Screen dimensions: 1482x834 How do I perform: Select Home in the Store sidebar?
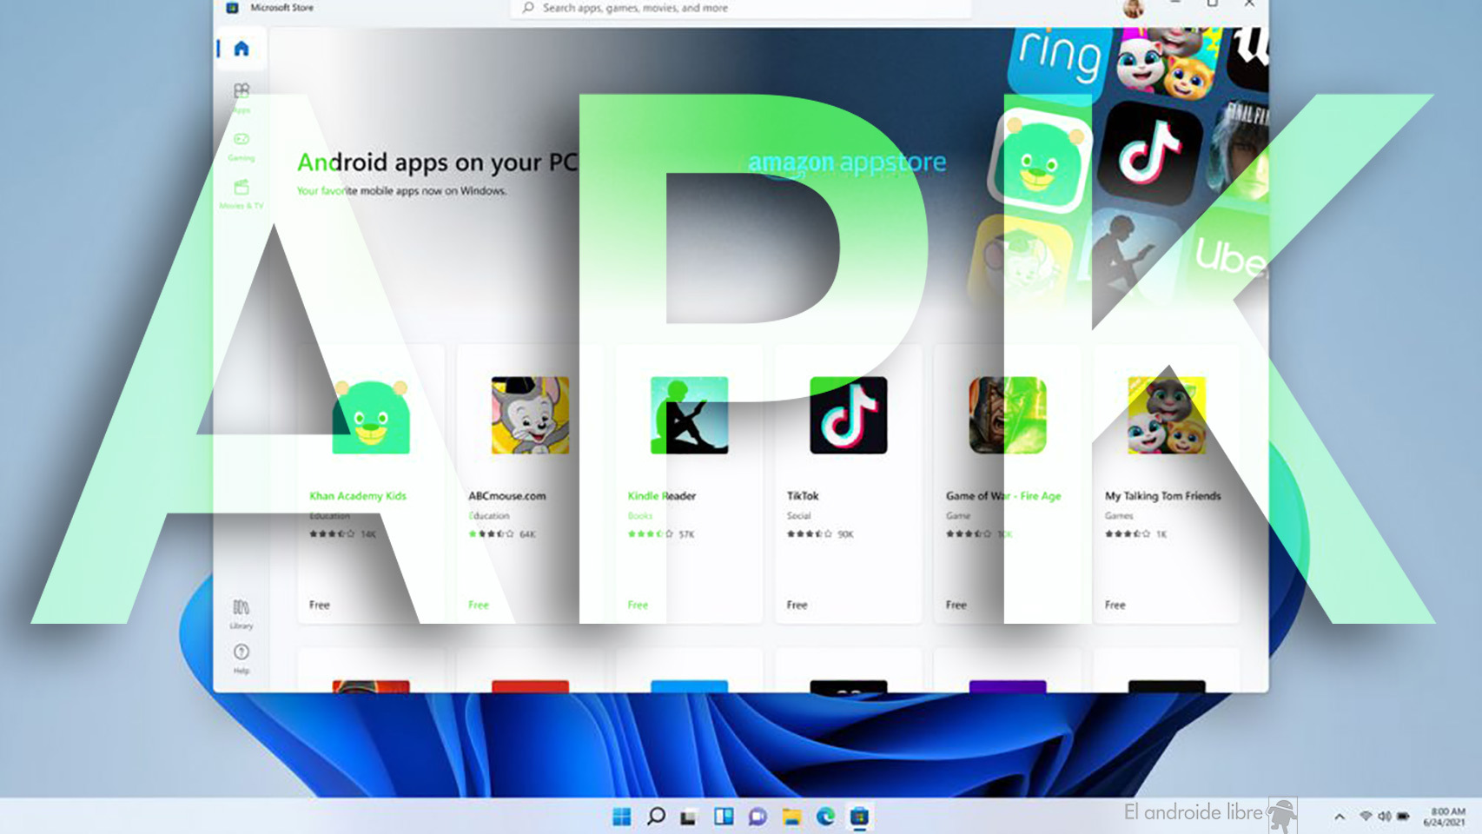[x=241, y=50]
